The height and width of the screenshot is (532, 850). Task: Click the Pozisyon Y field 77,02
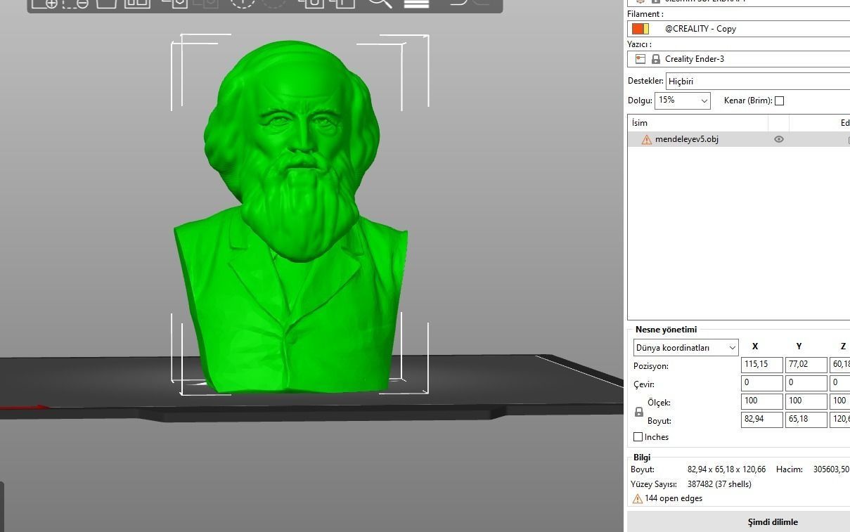tap(806, 365)
